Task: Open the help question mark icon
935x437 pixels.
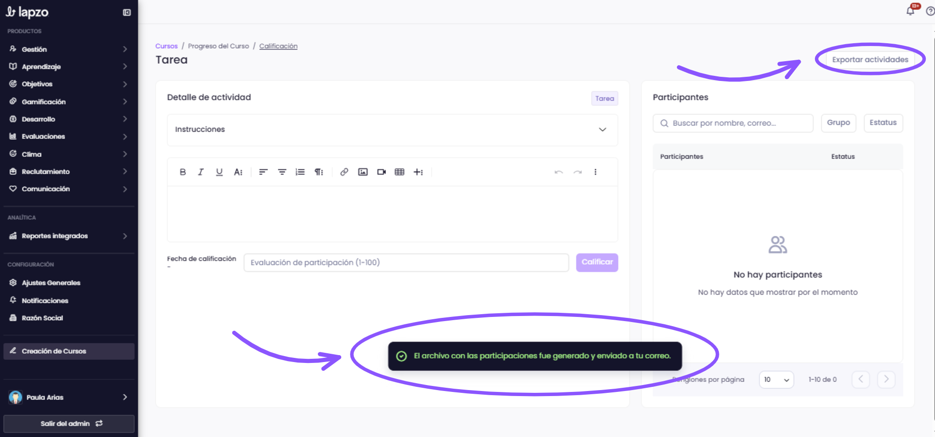Action: 930,11
